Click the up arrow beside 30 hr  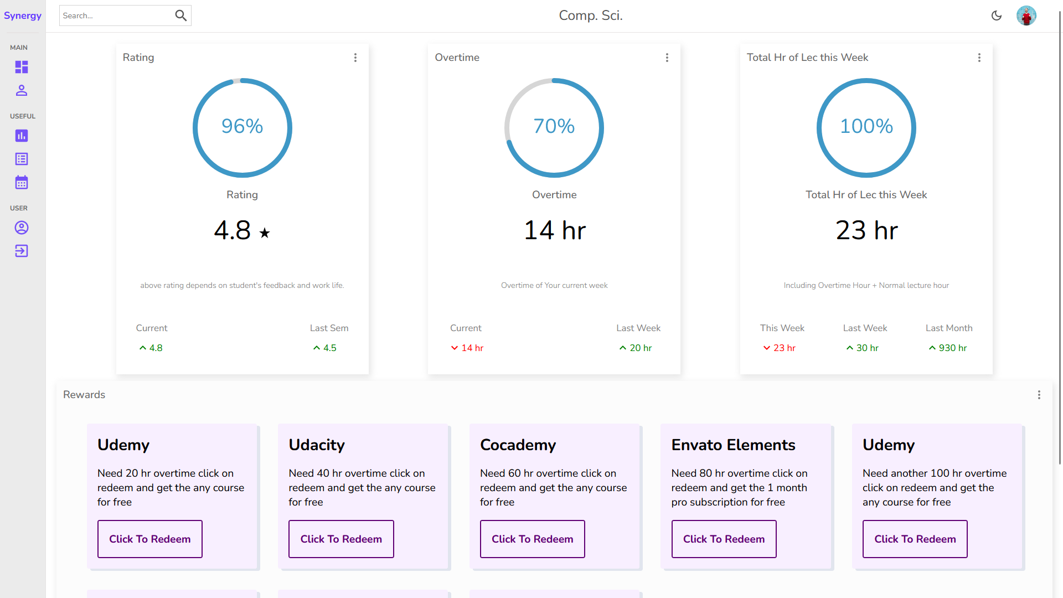(x=850, y=348)
